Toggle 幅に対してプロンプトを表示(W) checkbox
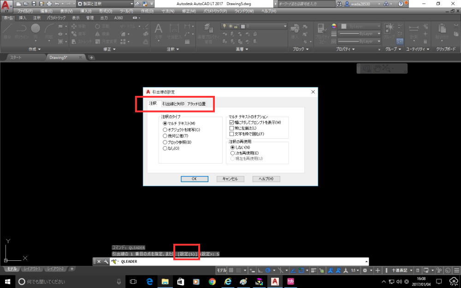 click(232, 122)
